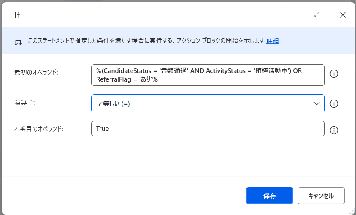
Task: Click the operator dropdown chevron arrow
Action: [316, 103]
